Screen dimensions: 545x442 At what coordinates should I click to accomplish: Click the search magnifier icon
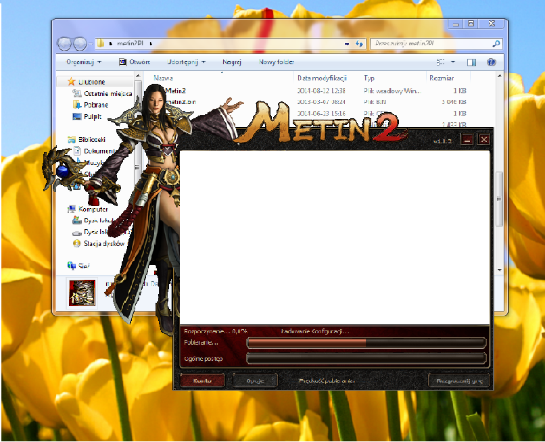[x=496, y=44]
